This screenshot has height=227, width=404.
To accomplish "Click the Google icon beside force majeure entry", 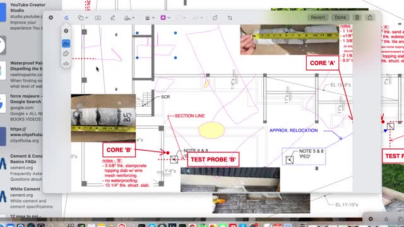I will 3,103.
